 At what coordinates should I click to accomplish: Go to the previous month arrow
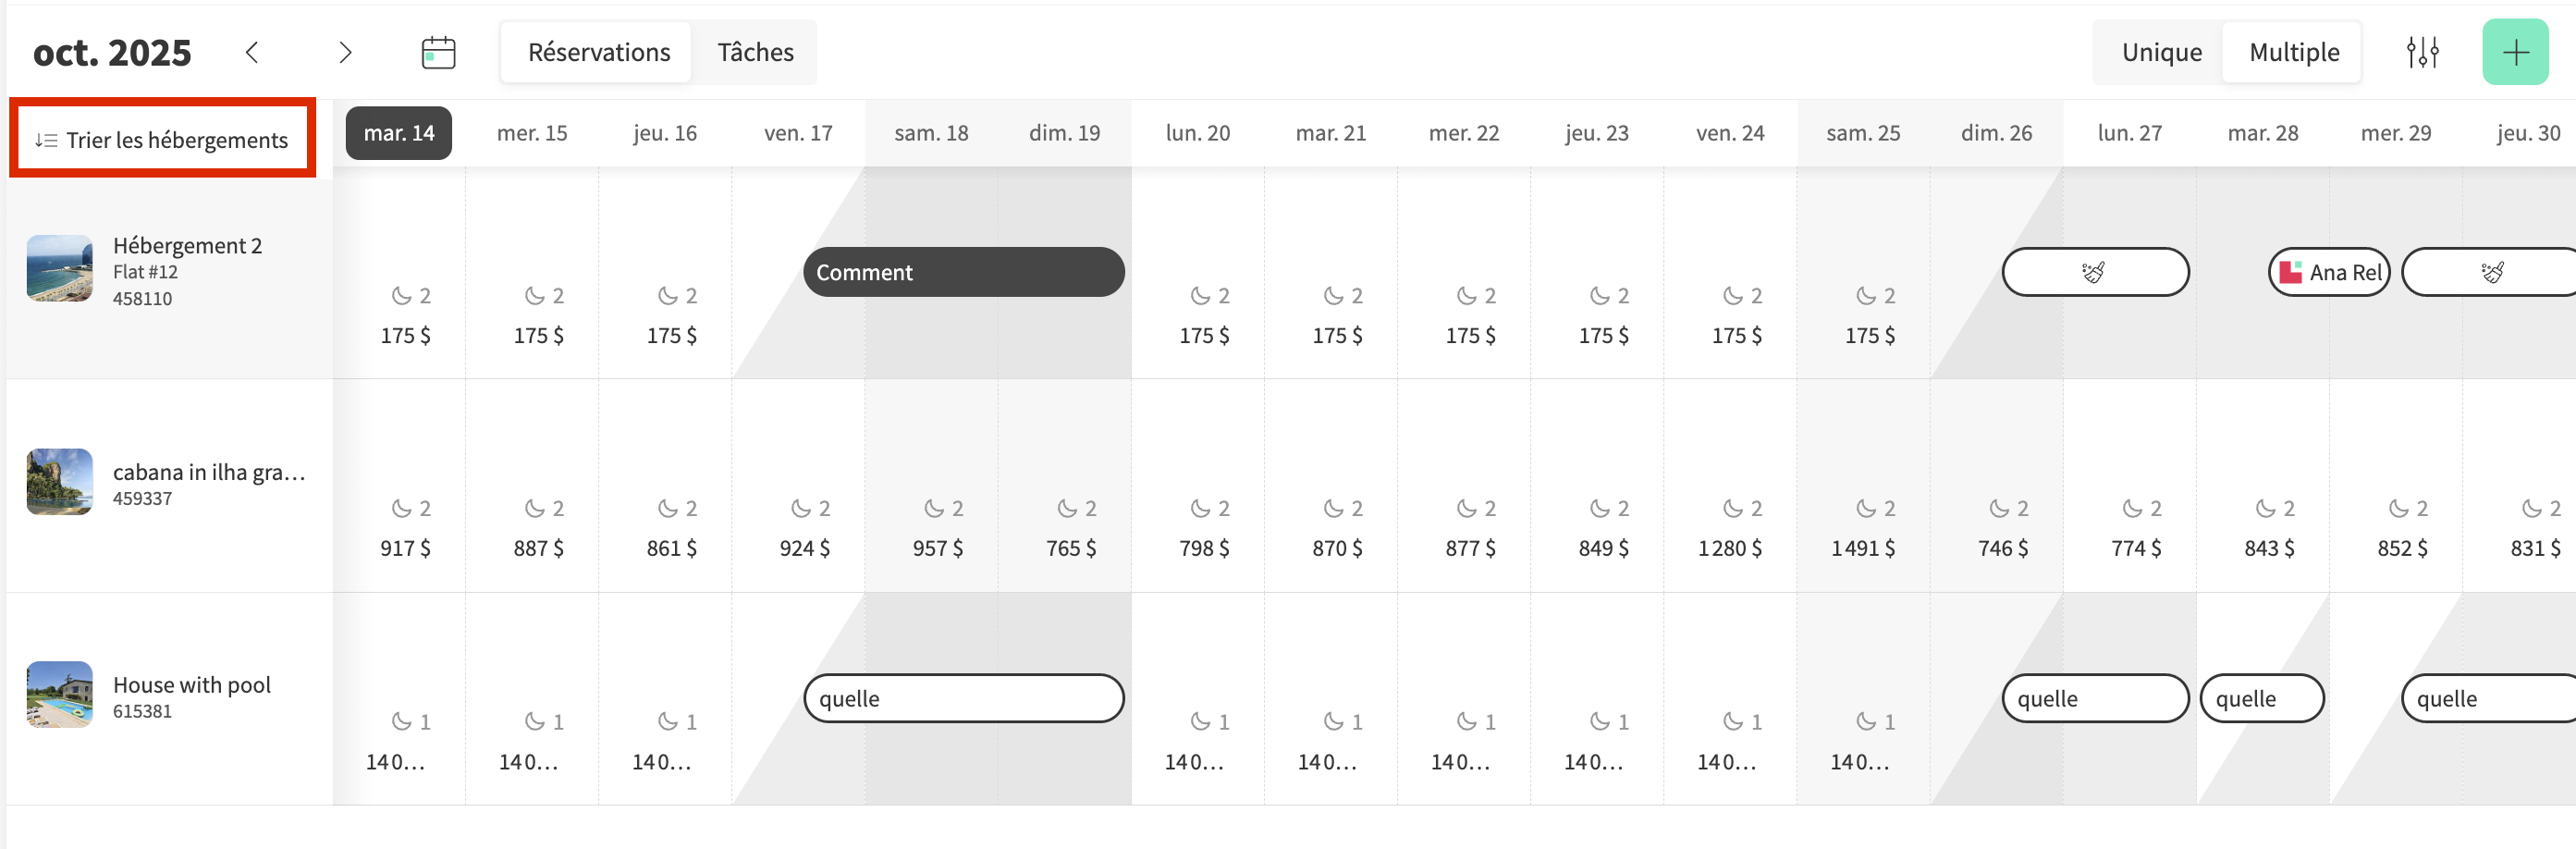pyautogui.click(x=252, y=52)
